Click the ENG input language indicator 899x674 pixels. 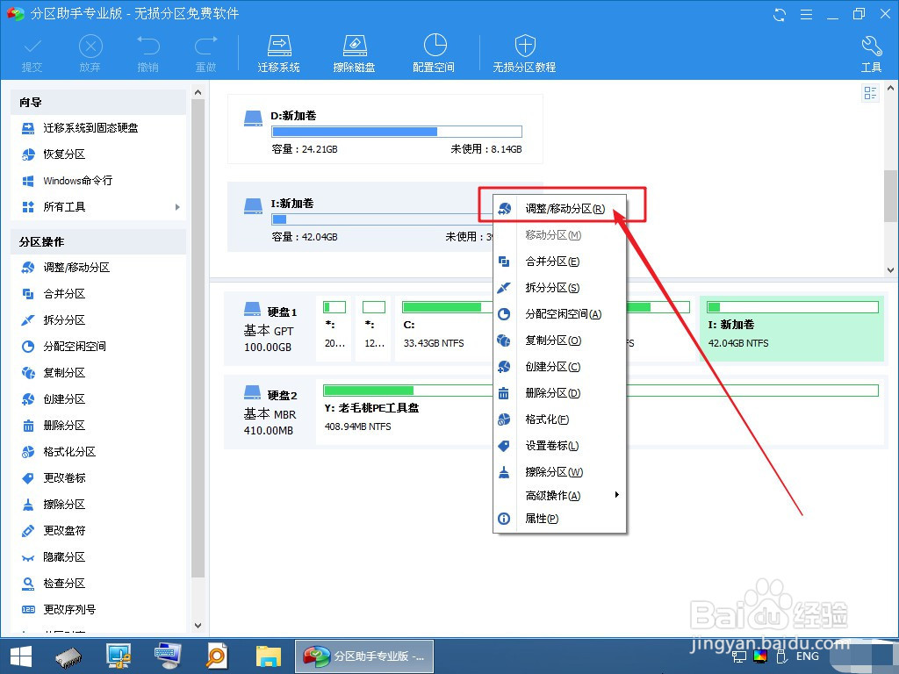[808, 656]
